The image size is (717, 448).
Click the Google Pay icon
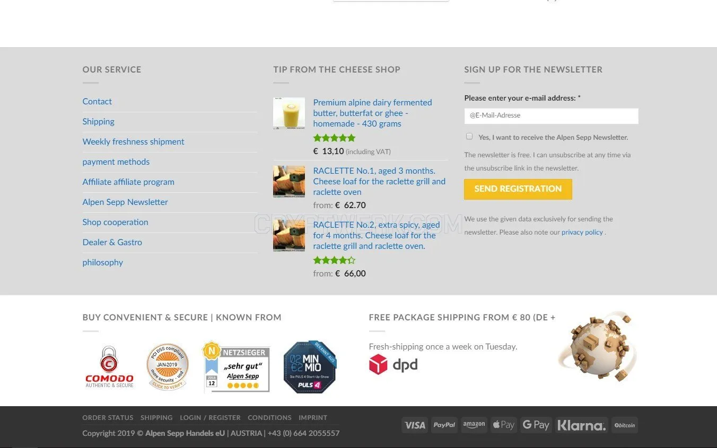pos(536,425)
